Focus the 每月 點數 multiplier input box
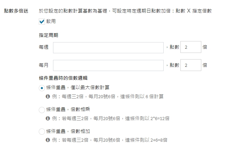This screenshot has width=239, height=149. tap(191, 65)
